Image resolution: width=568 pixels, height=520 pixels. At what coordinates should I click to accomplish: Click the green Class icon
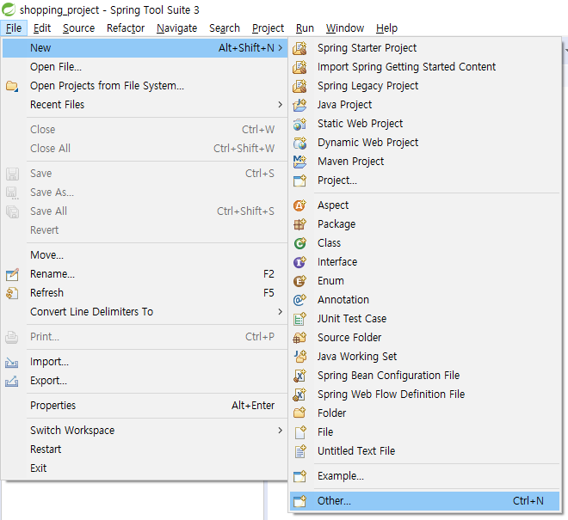click(299, 243)
